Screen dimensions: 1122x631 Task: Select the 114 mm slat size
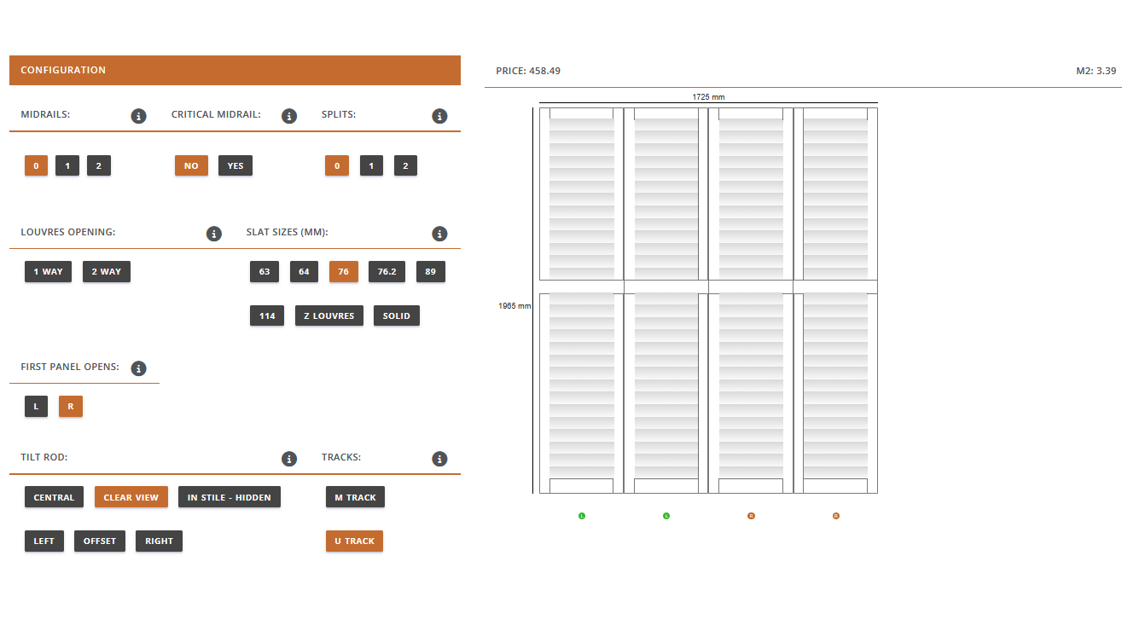[x=267, y=315]
